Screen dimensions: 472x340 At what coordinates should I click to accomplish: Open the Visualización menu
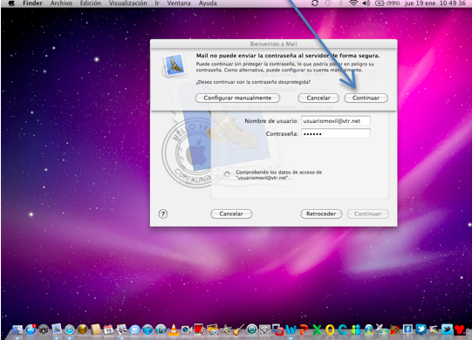(x=128, y=3)
